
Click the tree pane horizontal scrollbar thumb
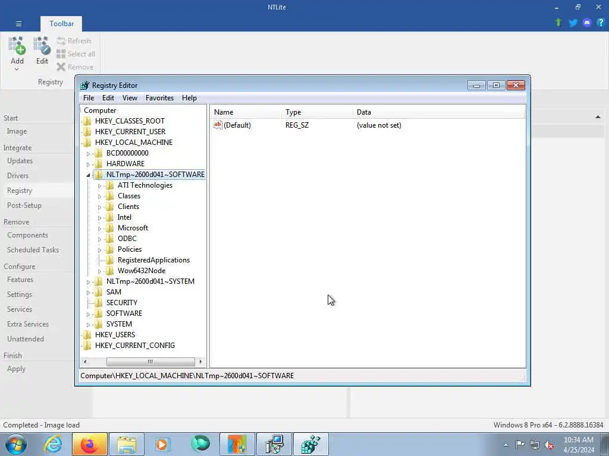150,362
